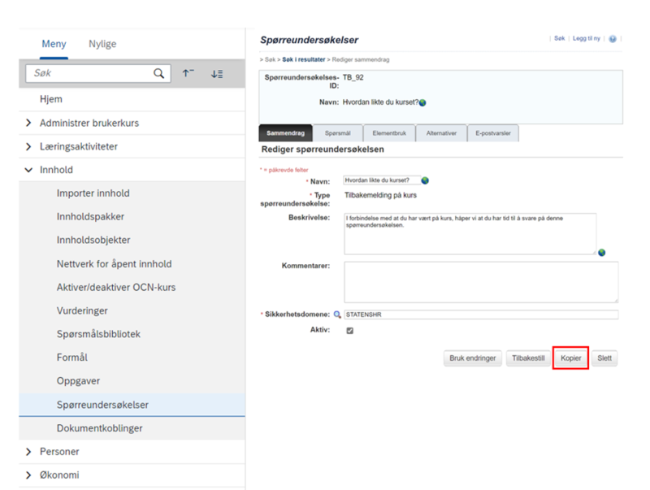This screenshot has height=490, width=650.
Task: Click the Bruk endringer button
Action: (473, 358)
